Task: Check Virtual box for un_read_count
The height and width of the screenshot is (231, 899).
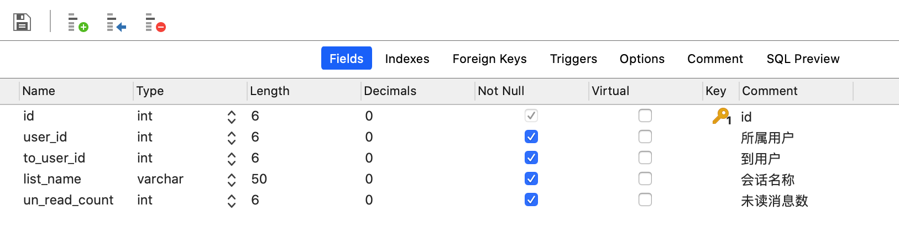Action: pyautogui.click(x=645, y=200)
